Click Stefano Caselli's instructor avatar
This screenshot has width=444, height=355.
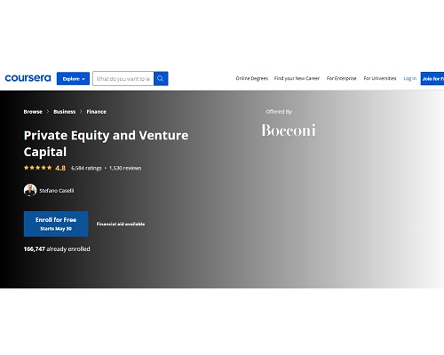30,190
